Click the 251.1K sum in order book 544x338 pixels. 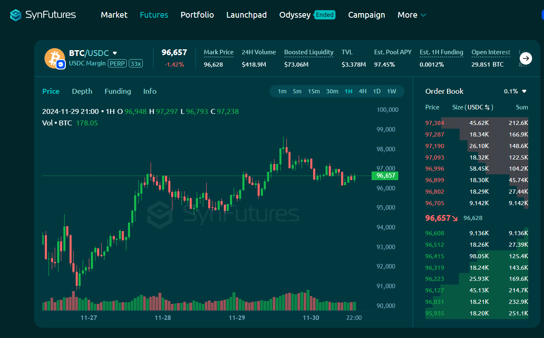tap(518, 313)
